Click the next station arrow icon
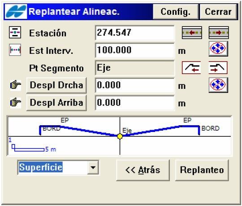Screen dimensions: 242x206 coord(219,33)
